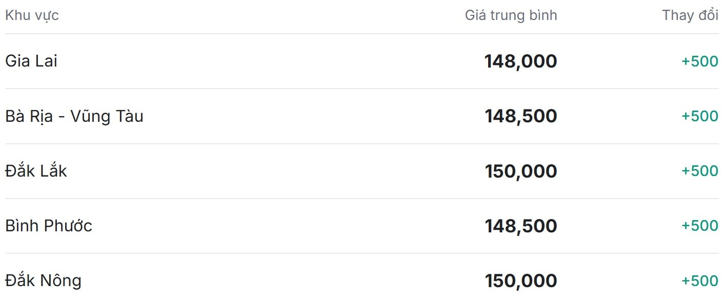725x304 pixels.
Task: Select Đắk Lắk's 150,000 price value
Action: [x=520, y=171]
